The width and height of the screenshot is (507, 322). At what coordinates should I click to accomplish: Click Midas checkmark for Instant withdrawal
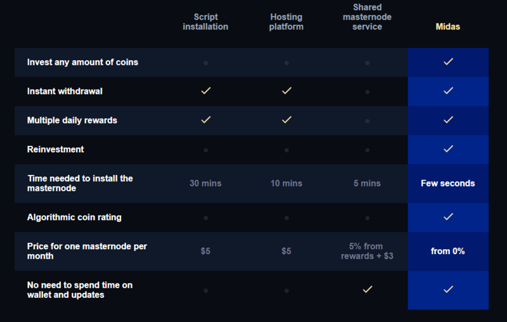click(x=448, y=91)
